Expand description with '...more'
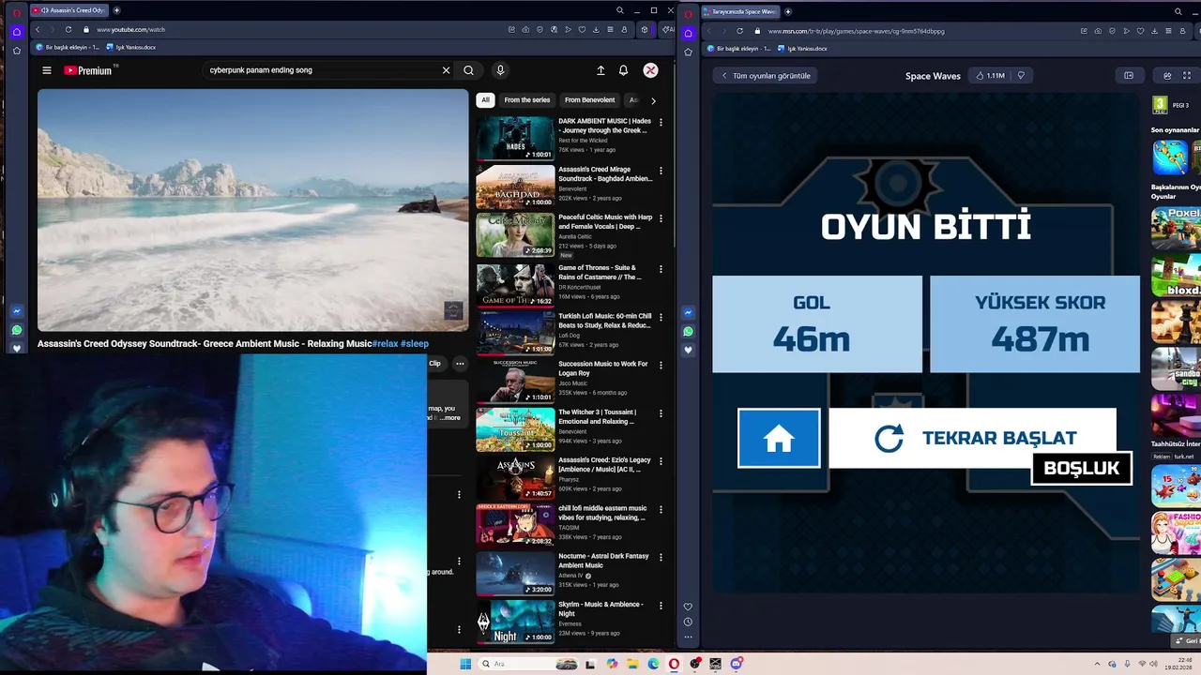The width and height of the screenshot is (1201, 675). [451, 418]
